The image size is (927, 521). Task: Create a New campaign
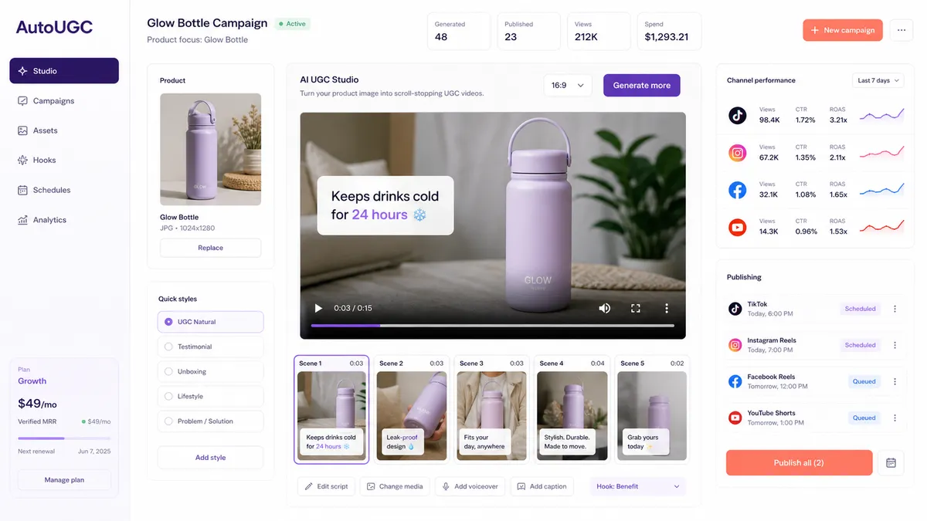843,30
